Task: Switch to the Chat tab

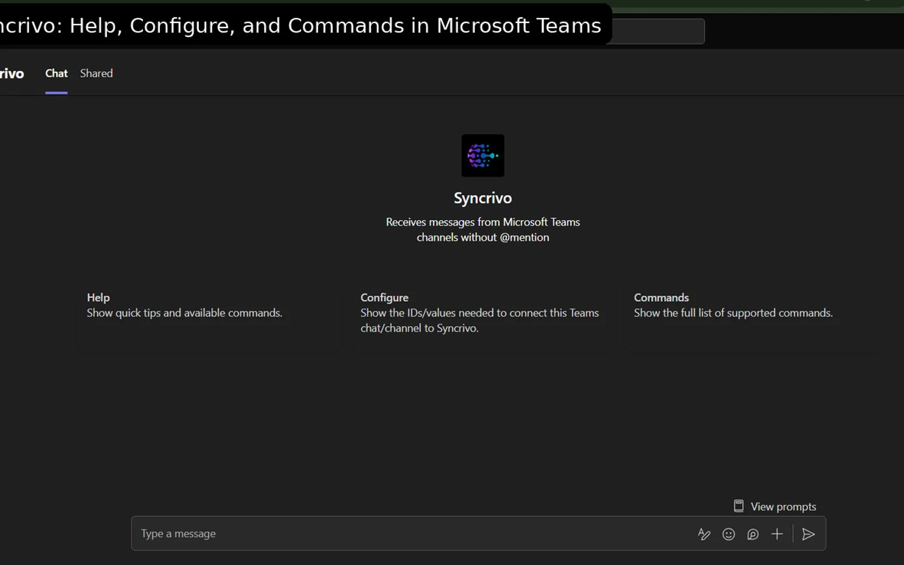Action: pos(56,73)
